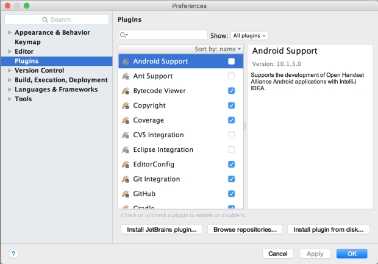Image resolution: width=378 pixels, height=264 pixels.
Task: Select Keymap in the settings sidebar
Action: pos(27,42)
